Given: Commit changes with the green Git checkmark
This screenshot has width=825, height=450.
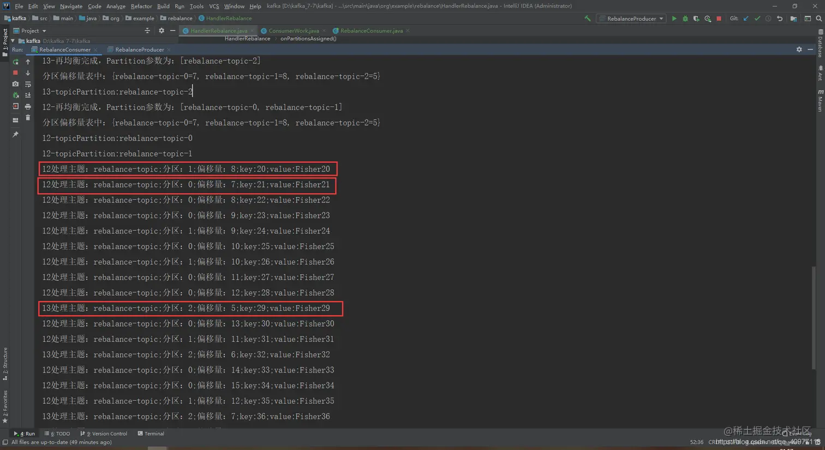Looking at the screenshot, I should point(757,19).
